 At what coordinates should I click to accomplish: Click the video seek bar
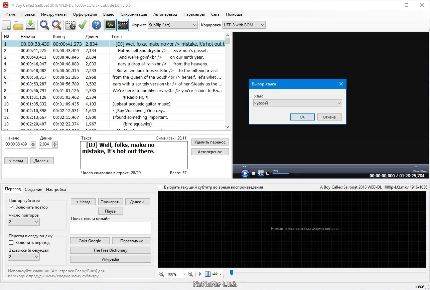[x=330, y=166]
